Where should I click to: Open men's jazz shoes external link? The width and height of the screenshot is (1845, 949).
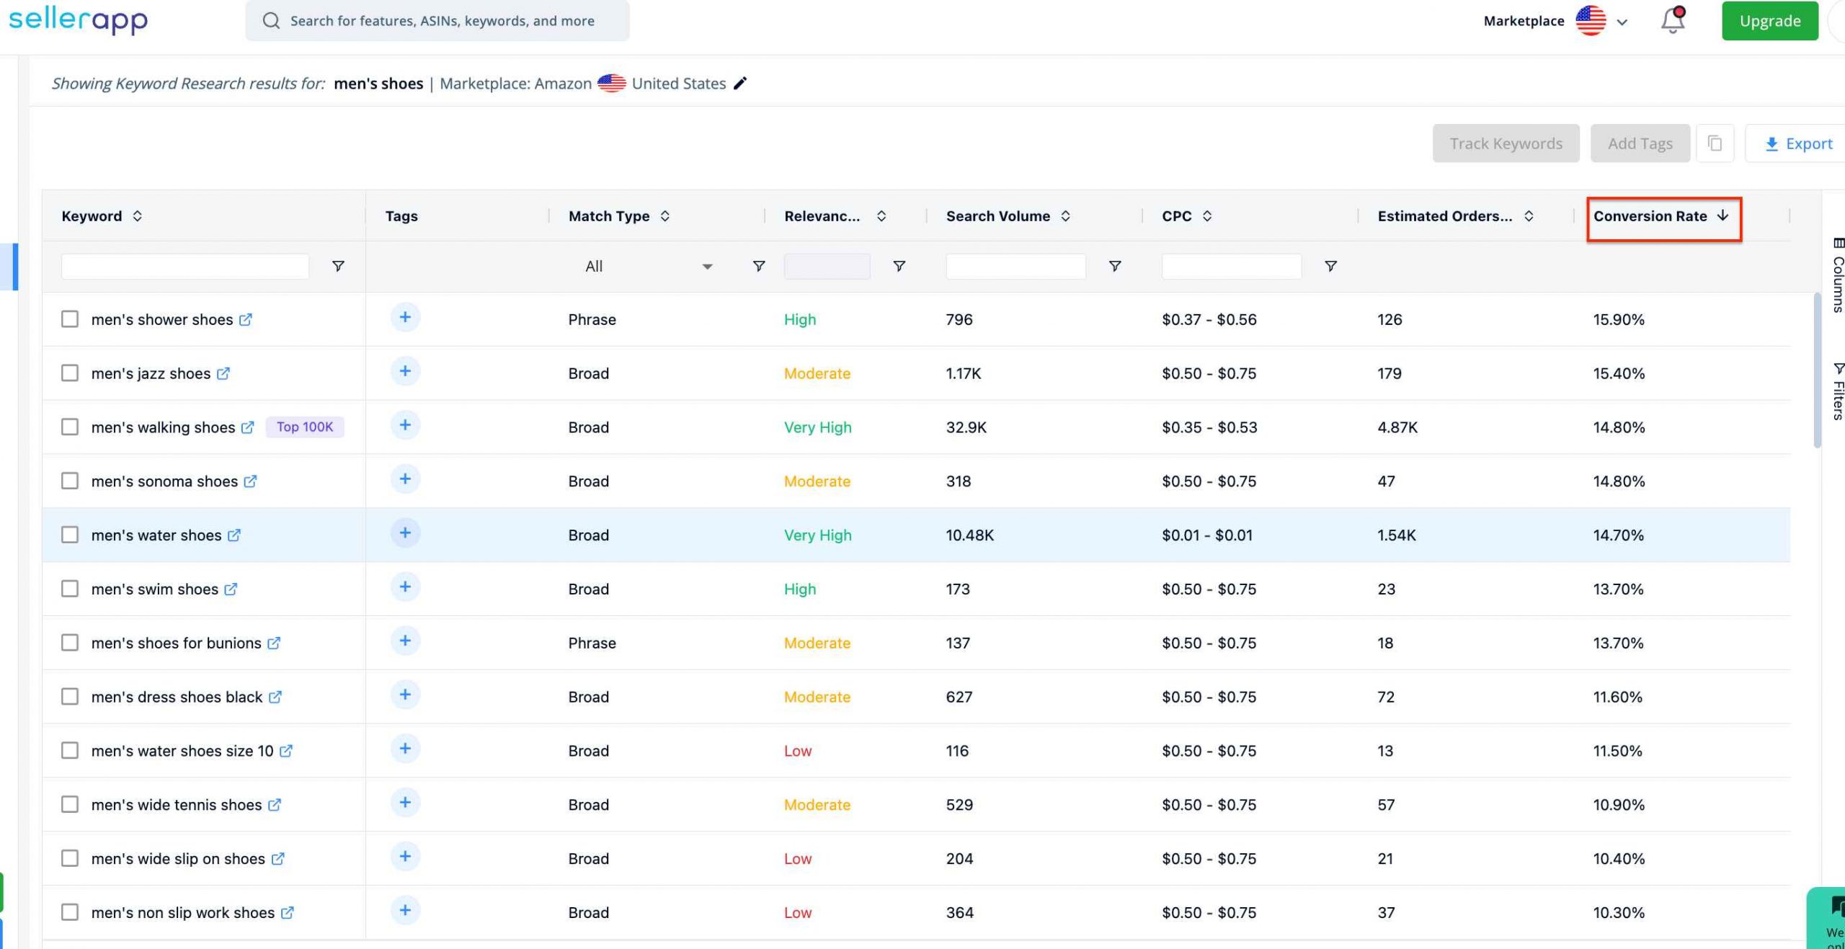pyautogui.click(x=223, y=373)
